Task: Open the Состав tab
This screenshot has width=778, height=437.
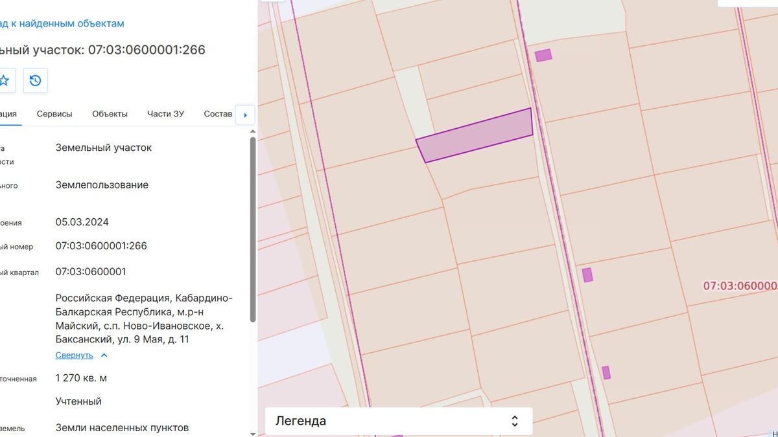Action: click(218, 113)
